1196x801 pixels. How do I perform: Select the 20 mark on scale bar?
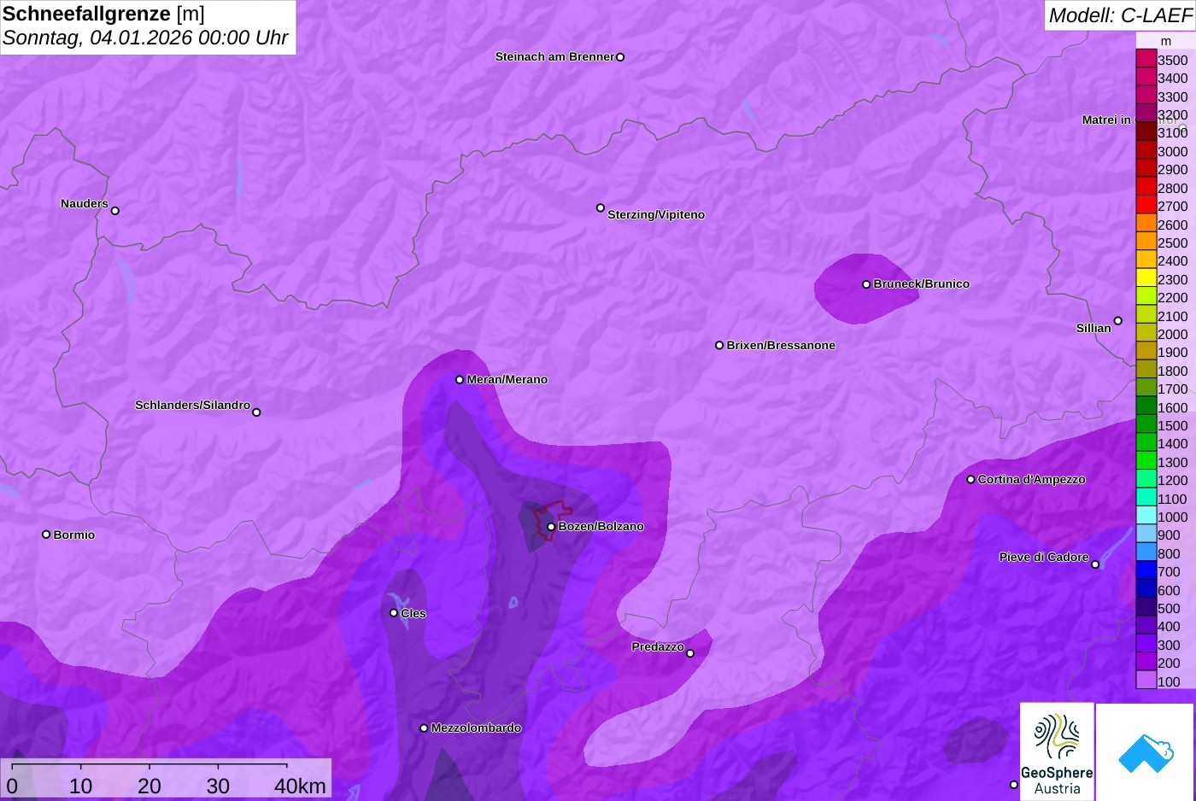149,786
